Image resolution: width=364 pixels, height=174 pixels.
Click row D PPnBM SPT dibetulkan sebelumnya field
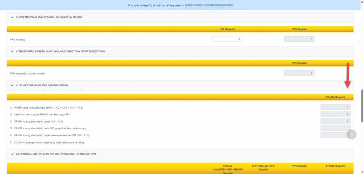tap(335, 128)
